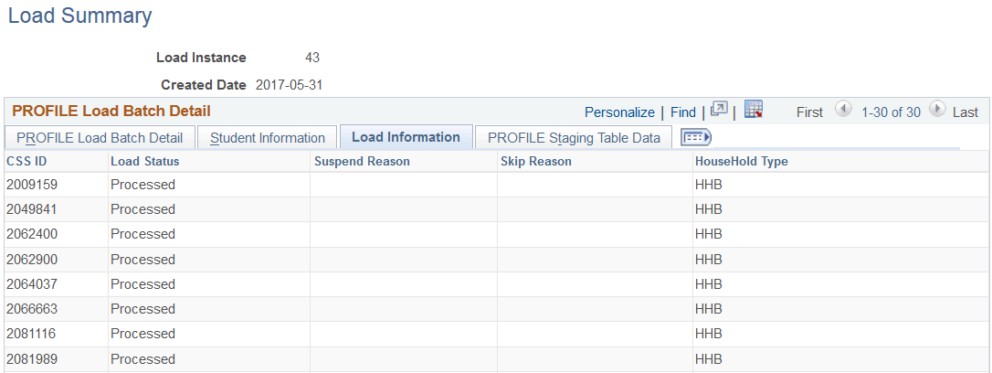Click the Created Date value 2017-05-31

[x=290, y=85]
